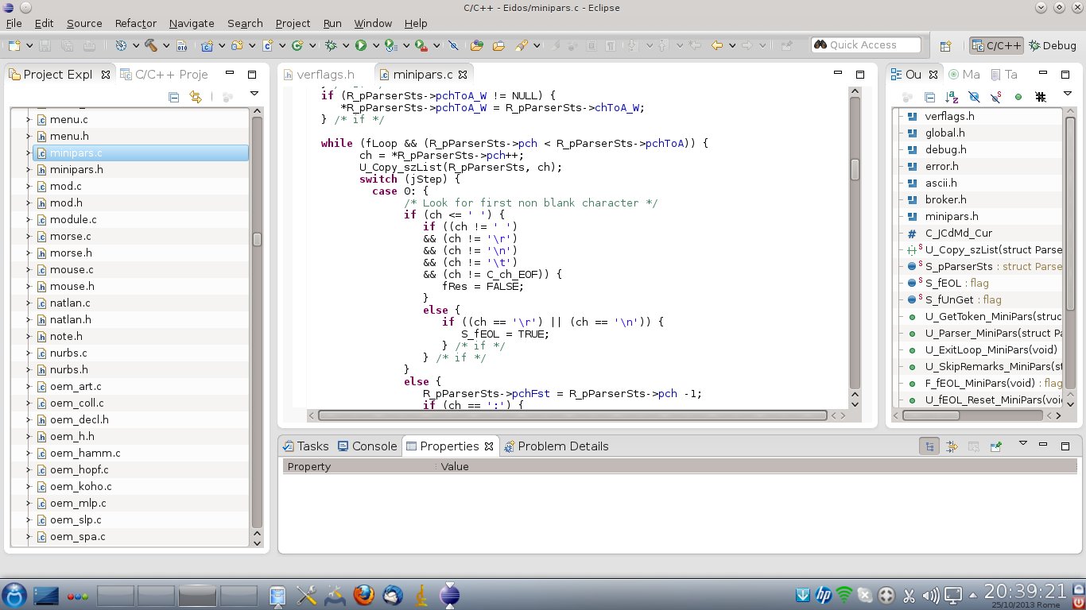Click the External Tools icon
This screenshot has width=1086, height=610.
coord(421,45)
